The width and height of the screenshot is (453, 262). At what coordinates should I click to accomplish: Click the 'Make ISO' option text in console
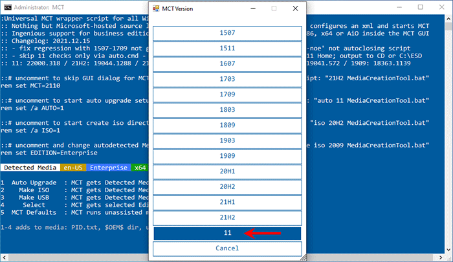[34, 190]
